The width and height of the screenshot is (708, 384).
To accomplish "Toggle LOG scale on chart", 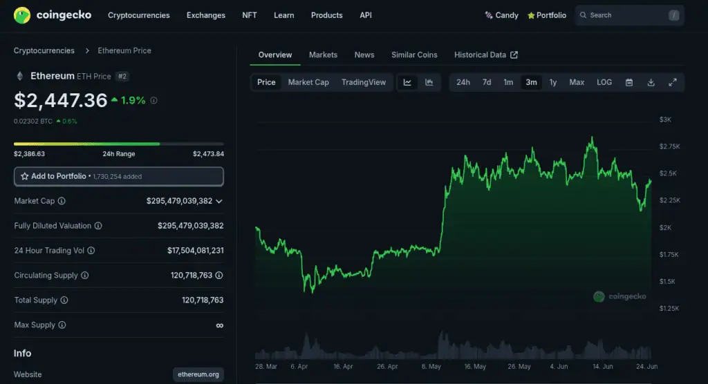I will (x=604, y=82).
